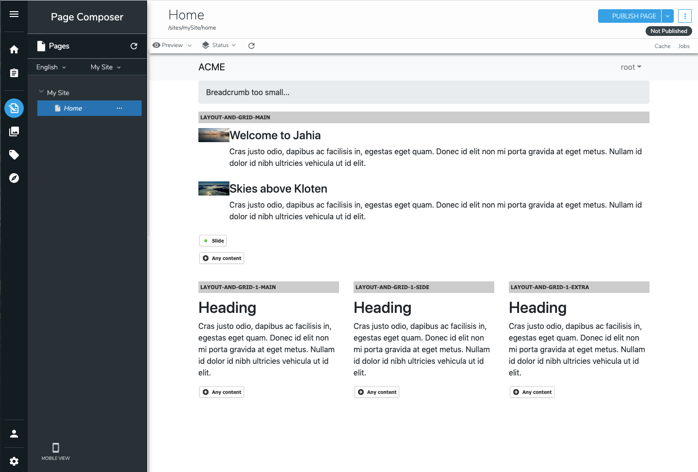Open the hamburger navigation menu
Screen dimensions: 698x472
14,14
